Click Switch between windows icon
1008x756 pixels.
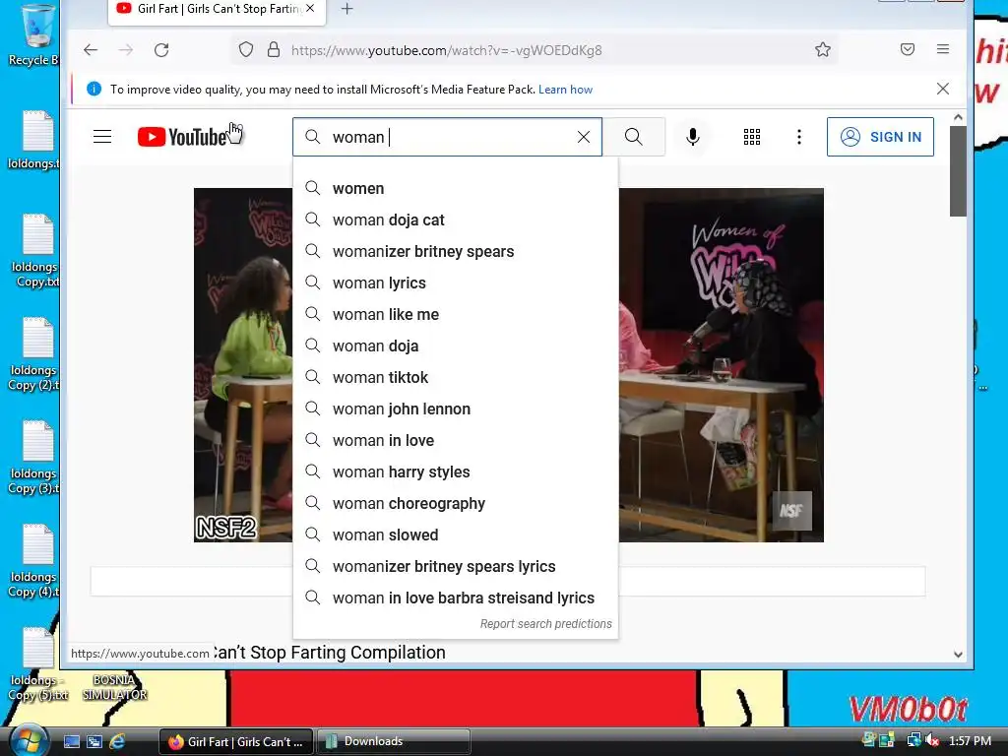pyautogui.click(x=94, y=741)
